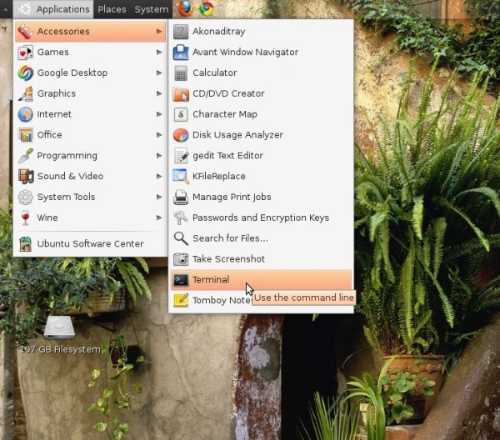The image size is (500, 440).
Task: Click the Ubuntu Software Center bag icon
Action: click(25, 244)
